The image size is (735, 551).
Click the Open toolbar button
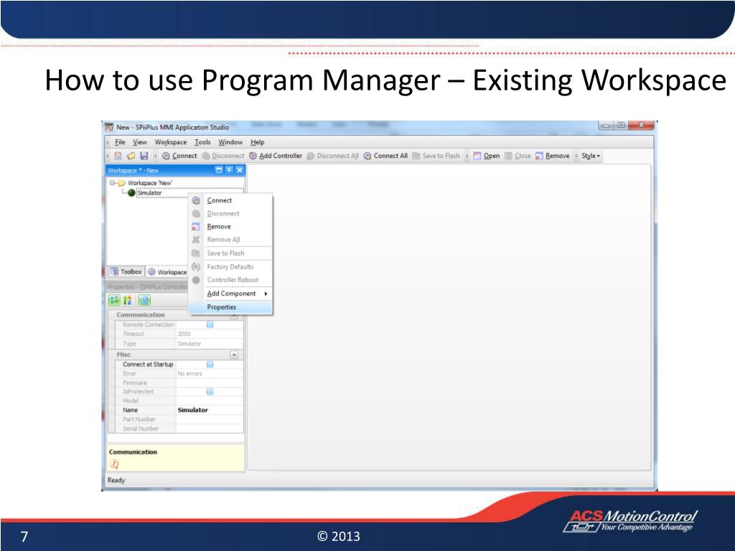486,156
